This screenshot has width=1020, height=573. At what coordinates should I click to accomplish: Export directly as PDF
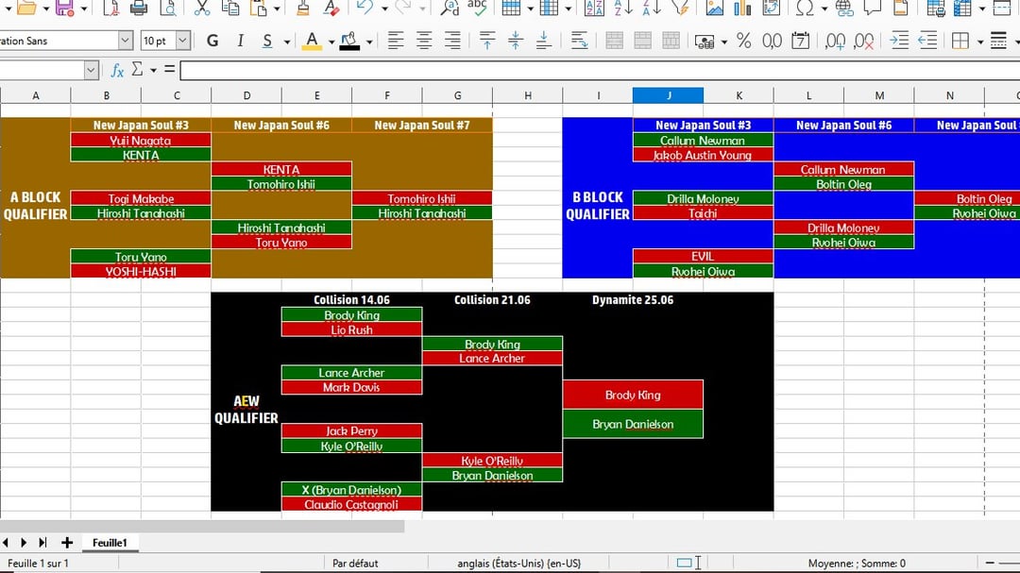click(x=110, y=8)
